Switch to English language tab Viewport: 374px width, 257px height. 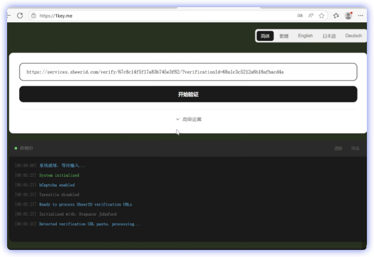pyautogui.click(x=305, y=36)
